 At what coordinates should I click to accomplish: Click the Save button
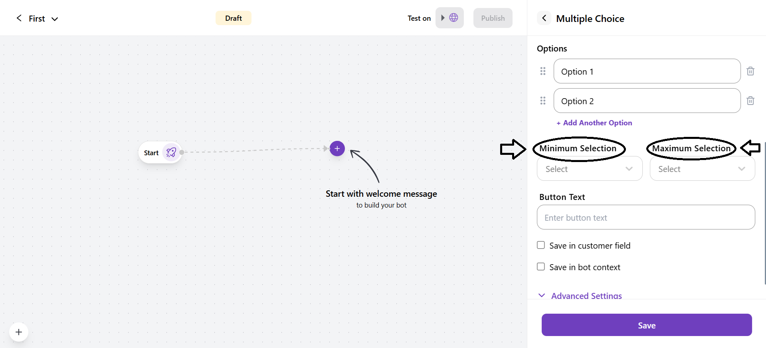coord(646,325)
